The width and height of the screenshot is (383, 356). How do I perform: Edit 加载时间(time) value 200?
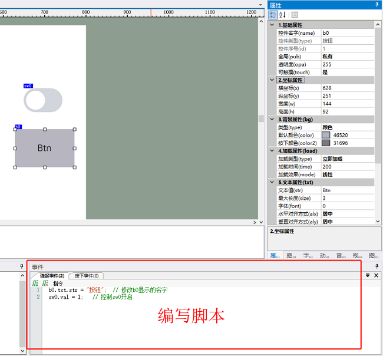tap(348, 167)
